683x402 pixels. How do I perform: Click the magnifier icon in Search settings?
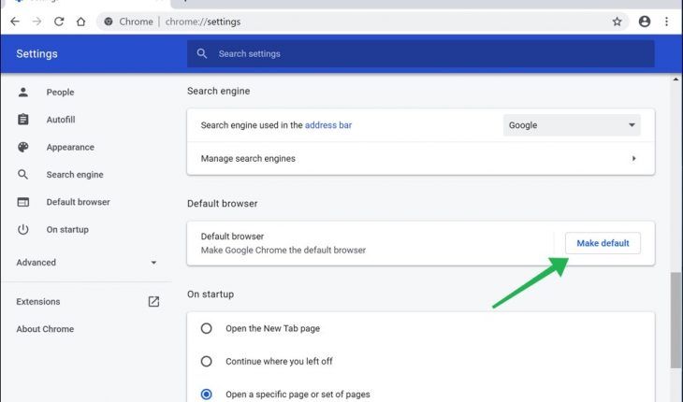[202, 53]
